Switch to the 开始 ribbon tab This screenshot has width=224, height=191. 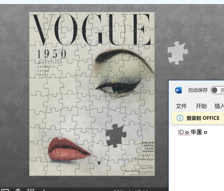[x=201, y=106]
